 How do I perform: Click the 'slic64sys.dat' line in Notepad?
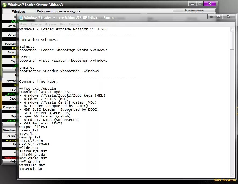point(33,155)
